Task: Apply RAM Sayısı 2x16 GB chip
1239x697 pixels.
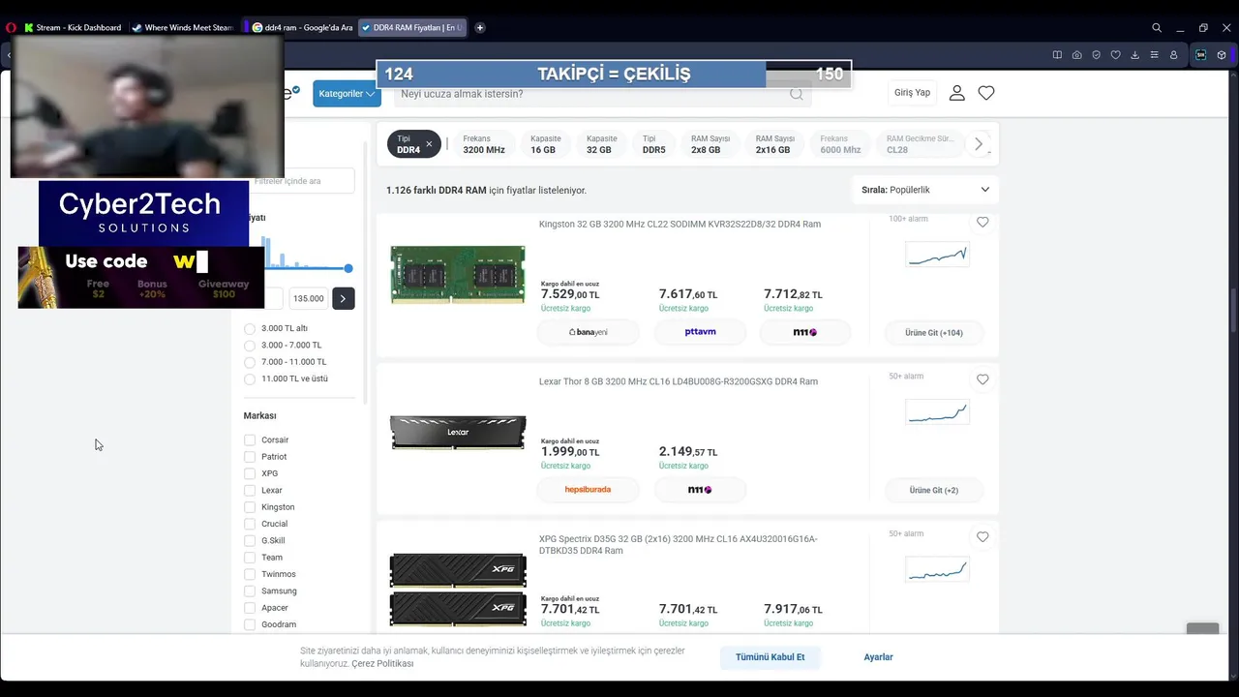Action: [x=775, y=144]
